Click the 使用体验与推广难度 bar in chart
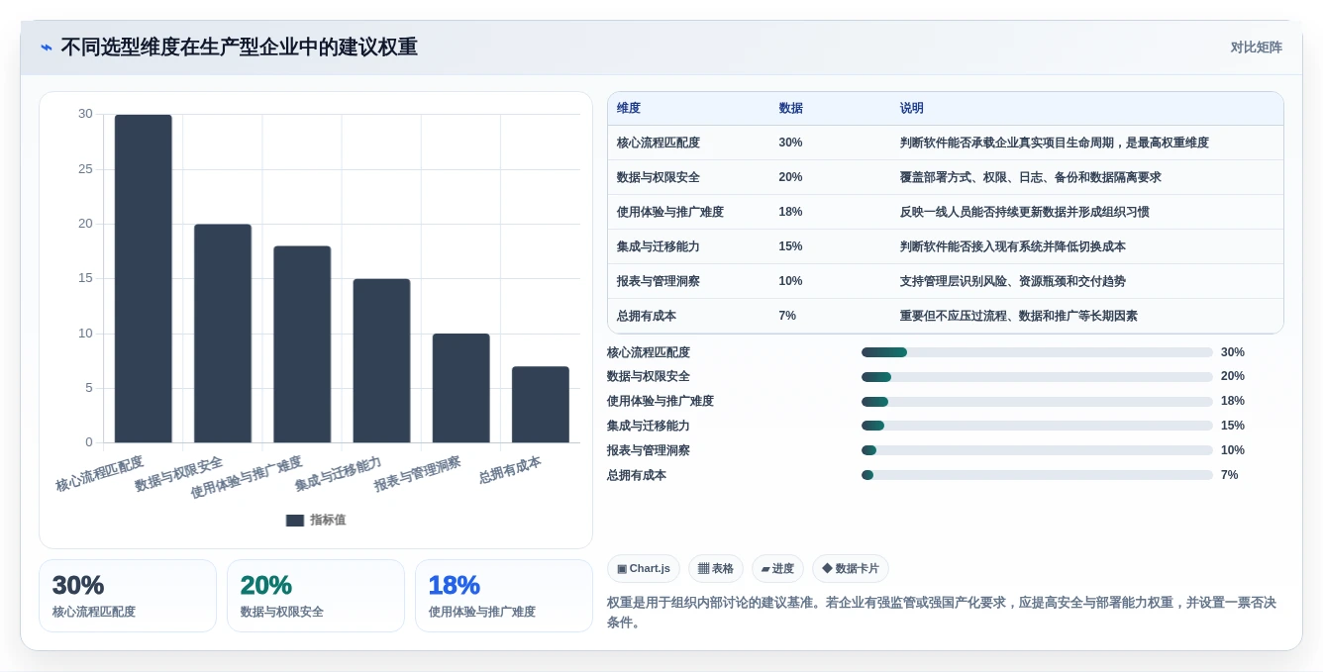Screen dimensions: 1323x672 (x=302, y=344)
